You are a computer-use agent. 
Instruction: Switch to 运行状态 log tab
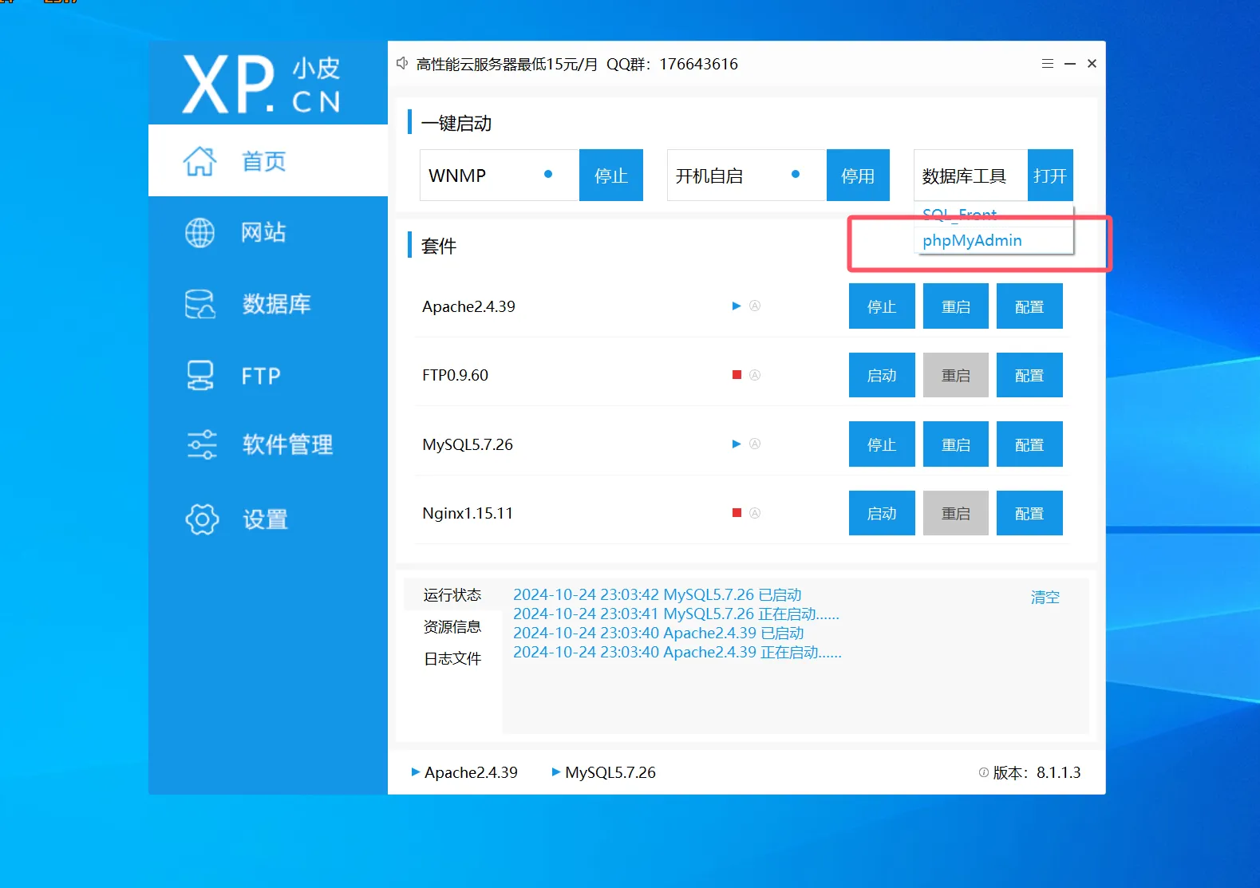pyautogui.click(x=452, y=594)
